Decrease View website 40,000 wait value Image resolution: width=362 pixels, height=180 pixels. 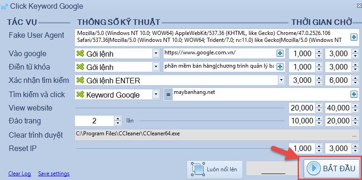pyautogui.click(x=355, y=110)
